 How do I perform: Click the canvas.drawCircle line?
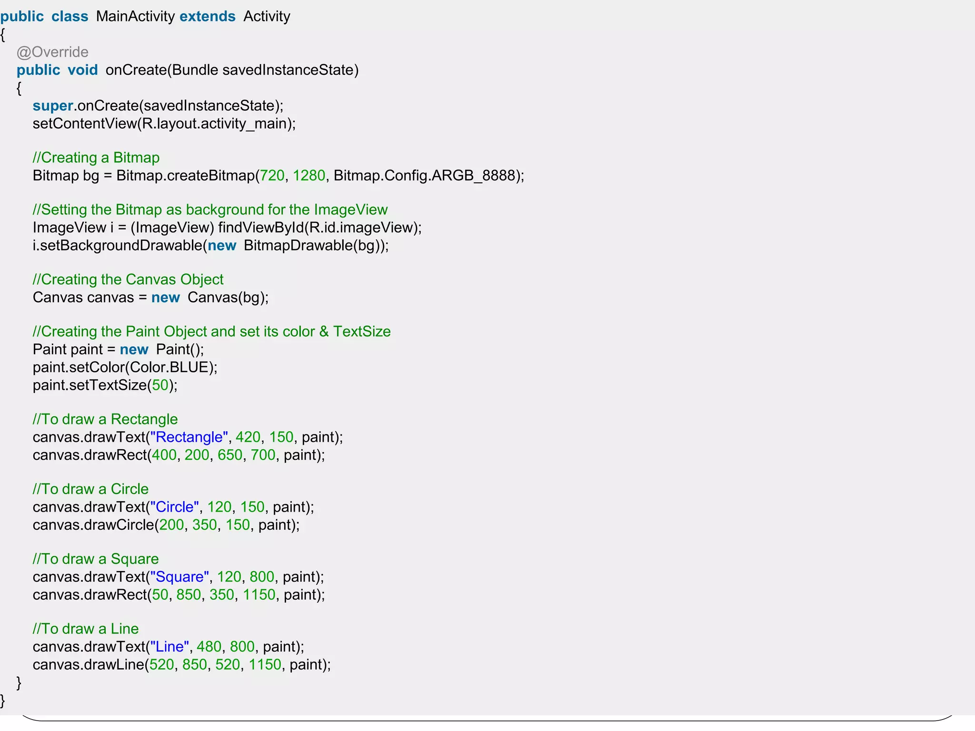166,525
